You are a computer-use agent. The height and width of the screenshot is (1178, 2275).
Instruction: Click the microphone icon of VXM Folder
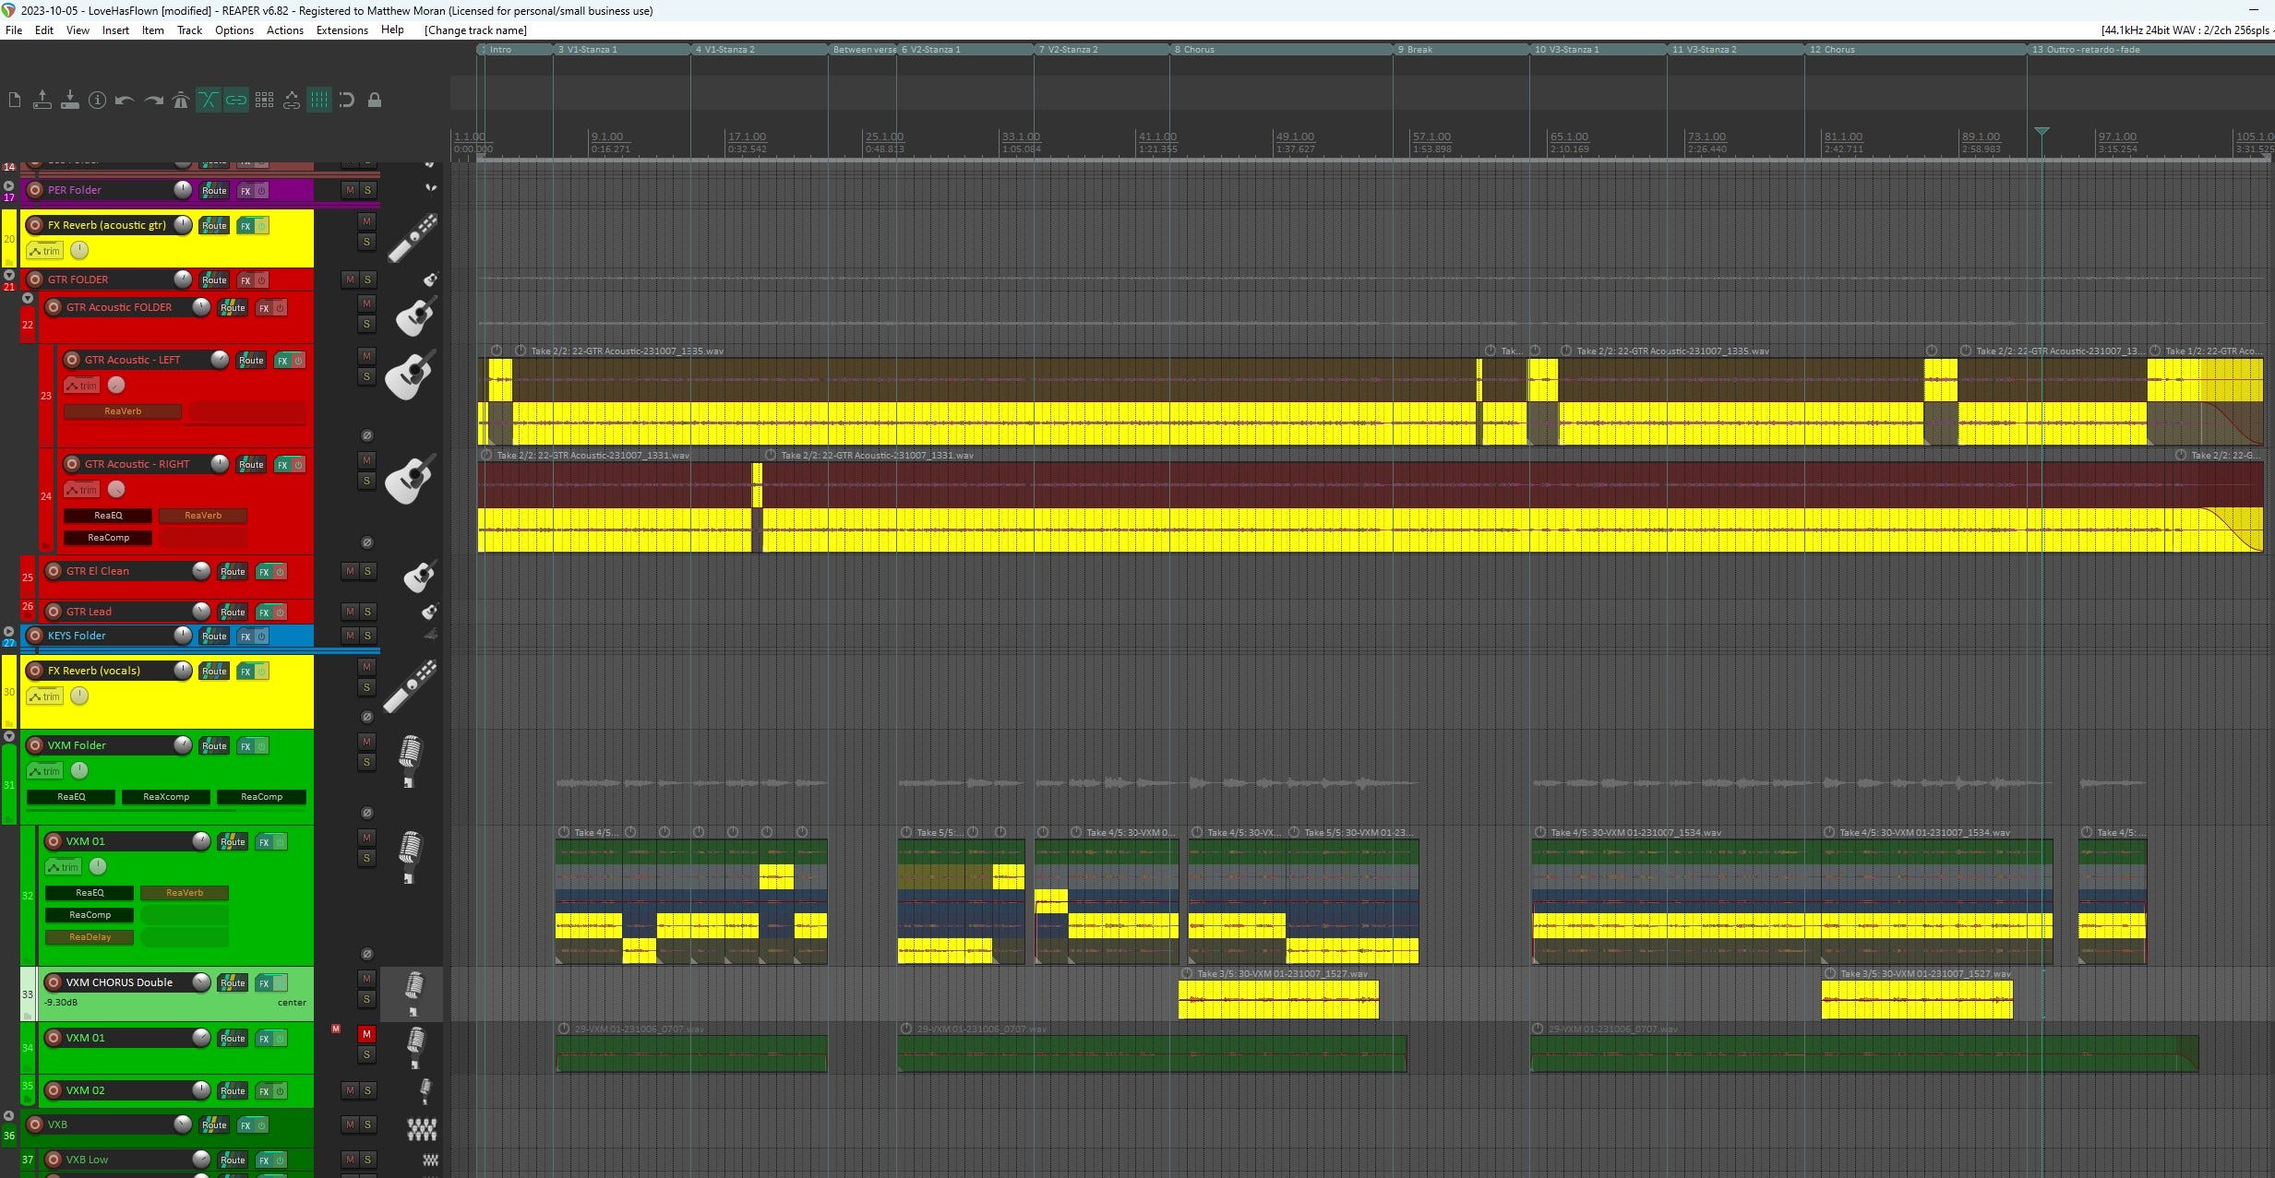[x=410, y=760]
